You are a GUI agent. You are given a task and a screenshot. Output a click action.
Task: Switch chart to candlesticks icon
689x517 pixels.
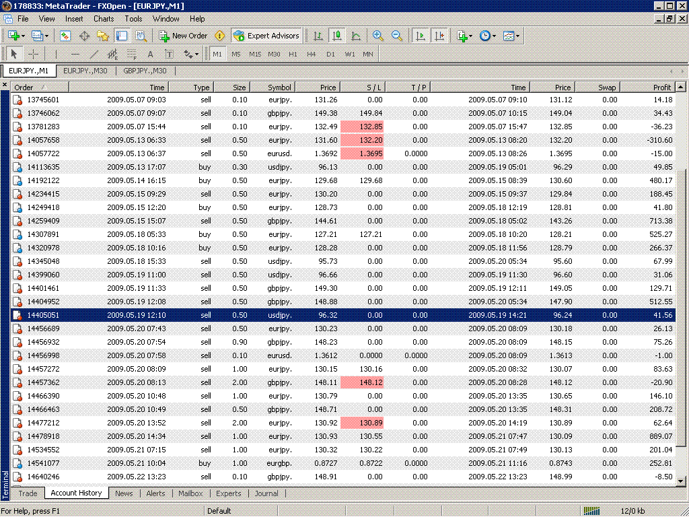click(x=337, y=36)
